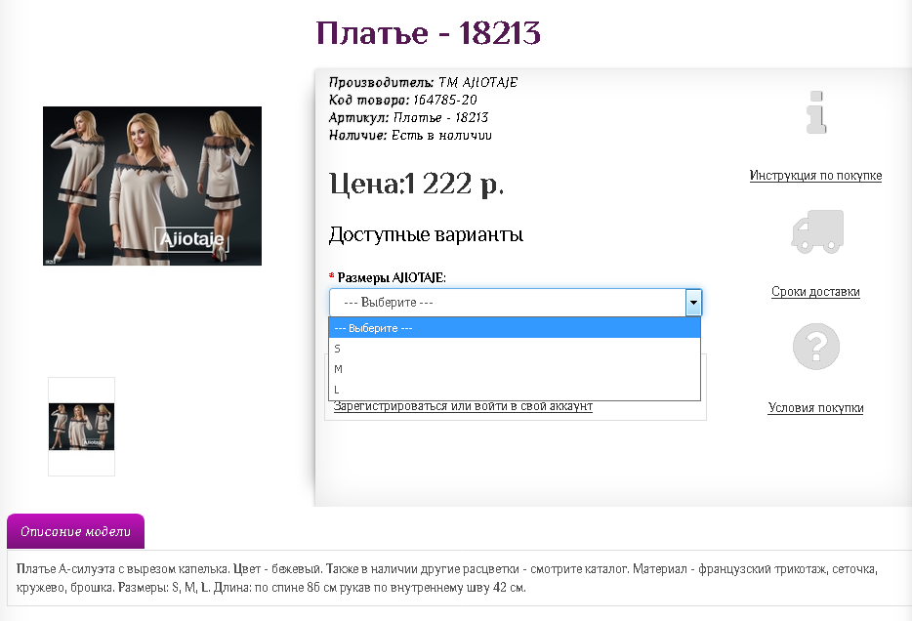
Task: Open the Размеры AJIOTAJE dropdown
Action: coord(508,302)
